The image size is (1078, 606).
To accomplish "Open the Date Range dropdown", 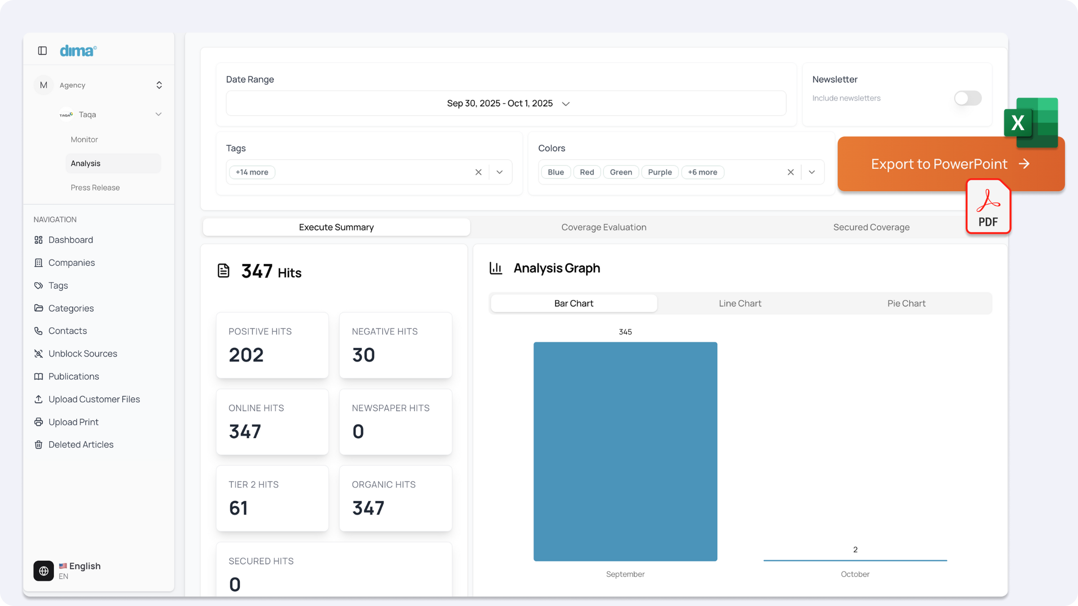I will (506, 103).
